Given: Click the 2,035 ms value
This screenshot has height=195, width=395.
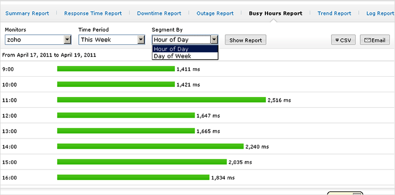Looking at the screenshot, I should click(x=240, y=162).
